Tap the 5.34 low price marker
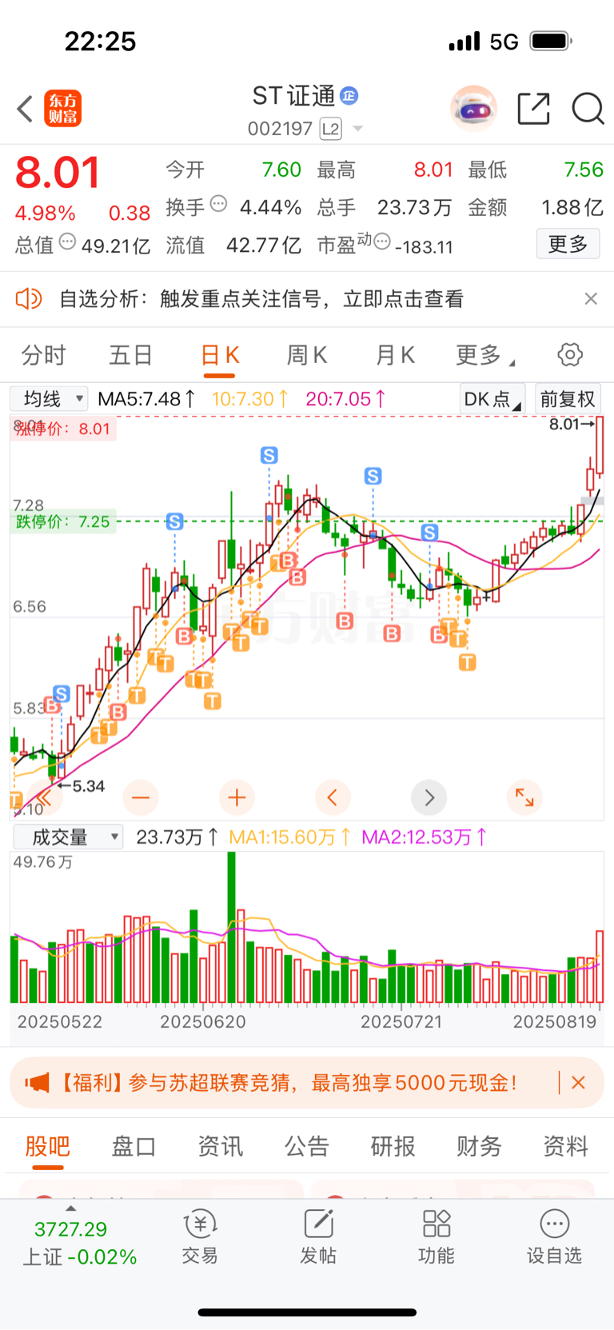 [81, 786]
